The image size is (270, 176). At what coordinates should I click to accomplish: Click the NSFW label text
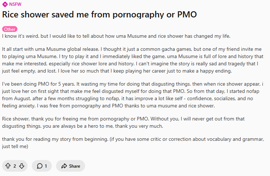[x=15, y=4]
